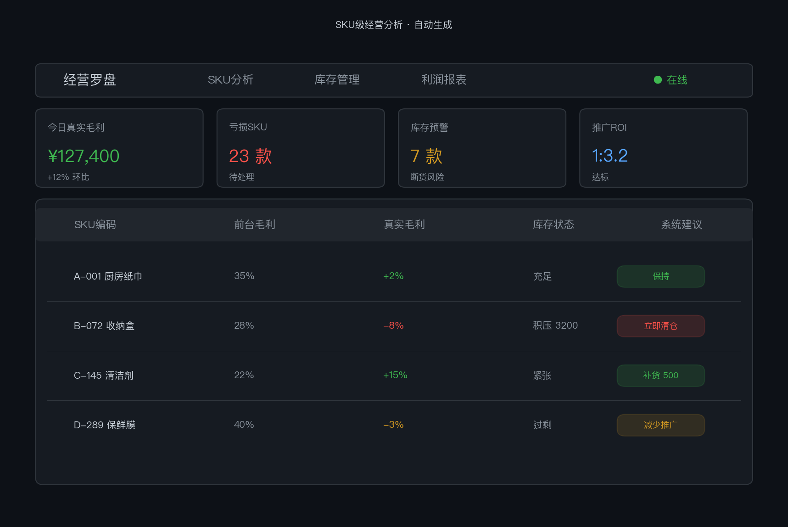The image size is (788, 527).
Task: Click the 立即清仓 button for B-072
Action: [x=660, y=326]
